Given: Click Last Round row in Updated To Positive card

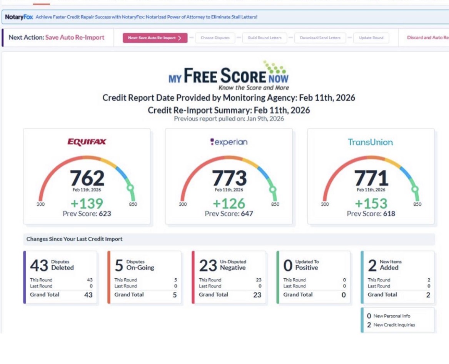Looking at the screenshot, I should pos(314,286).
